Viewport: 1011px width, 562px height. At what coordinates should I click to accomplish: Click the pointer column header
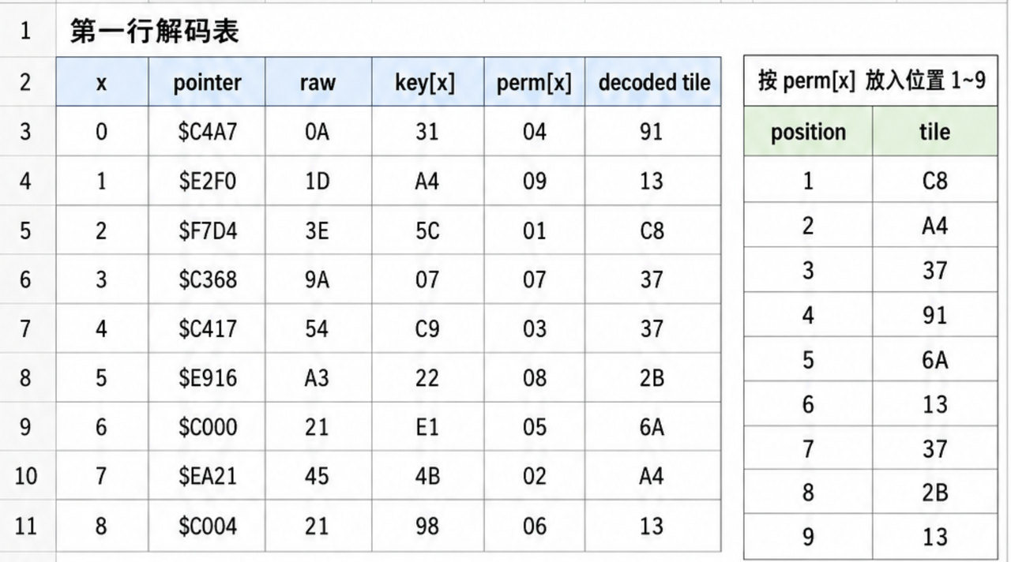[x=207, y=82]
